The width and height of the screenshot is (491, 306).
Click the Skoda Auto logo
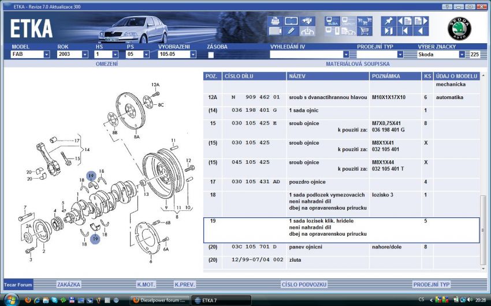[x=459, y=29]
